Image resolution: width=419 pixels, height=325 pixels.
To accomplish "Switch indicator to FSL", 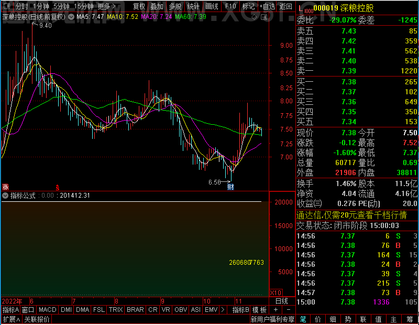I will 99,310.
